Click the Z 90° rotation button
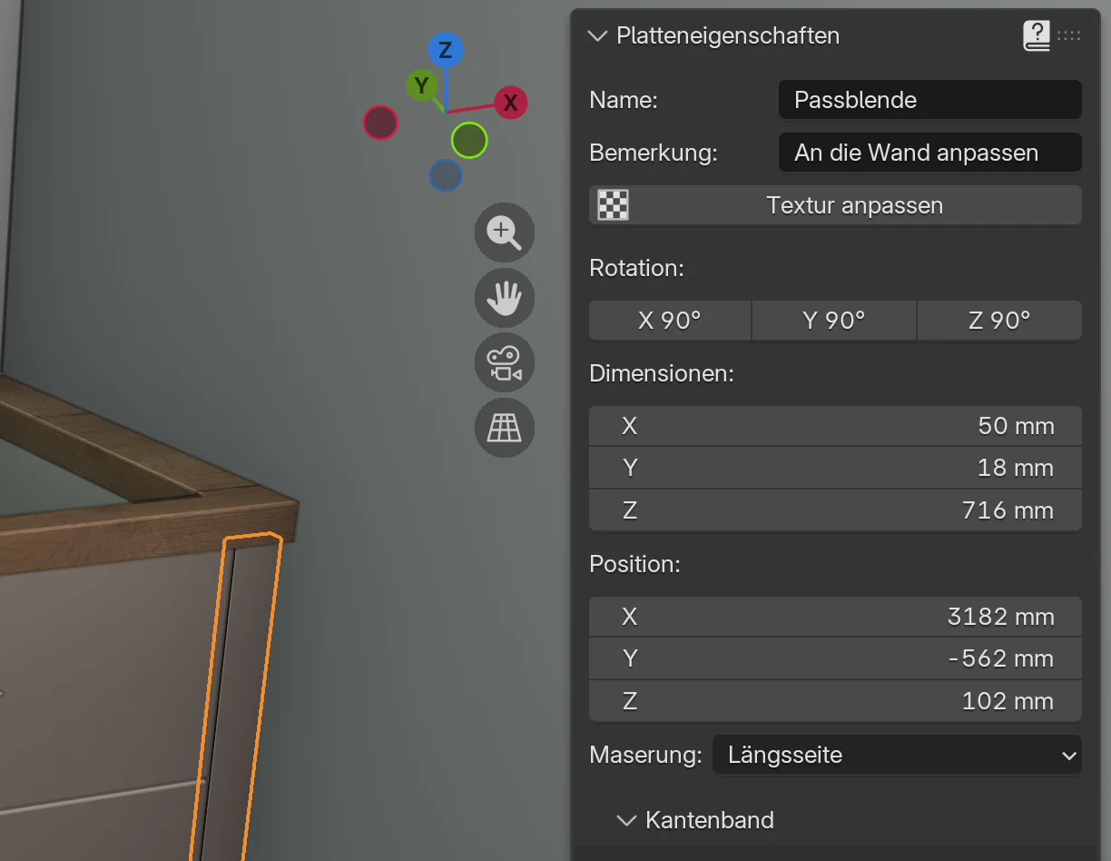This screenshot has width=1111, height=861. [999, 321]
